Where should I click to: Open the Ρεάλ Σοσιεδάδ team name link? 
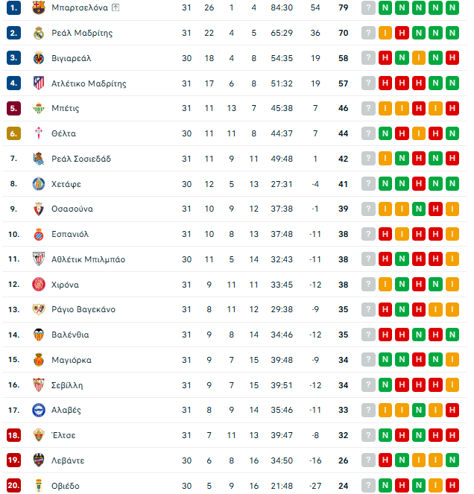point(82,159)
